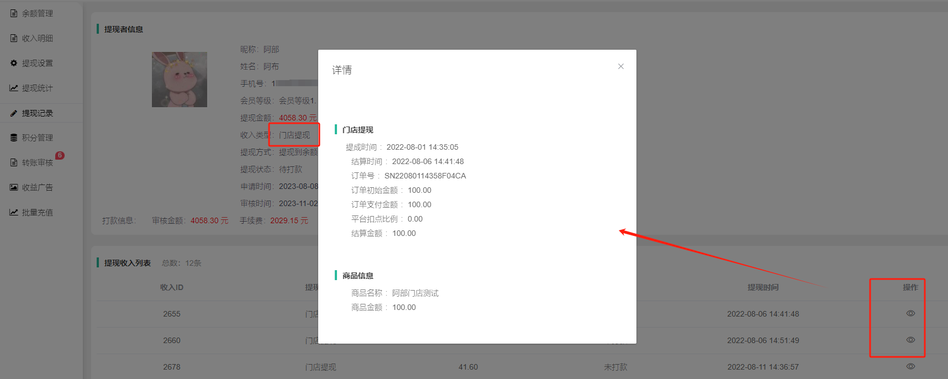Image resolution: width=948 pixels, height=379 pixels.
Task: Click the 收益广告 image icon
Action: 14,187
